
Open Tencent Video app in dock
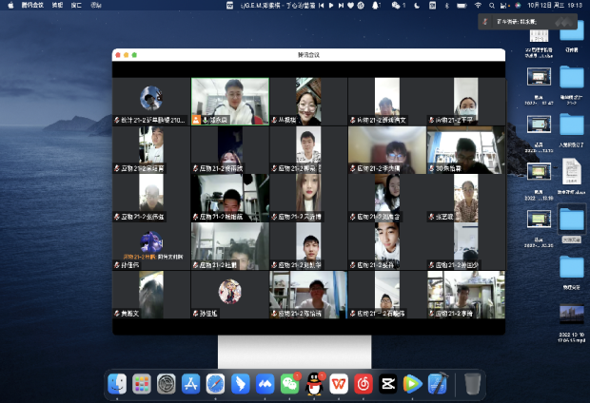pyautogui.click(x=413, y=383)
